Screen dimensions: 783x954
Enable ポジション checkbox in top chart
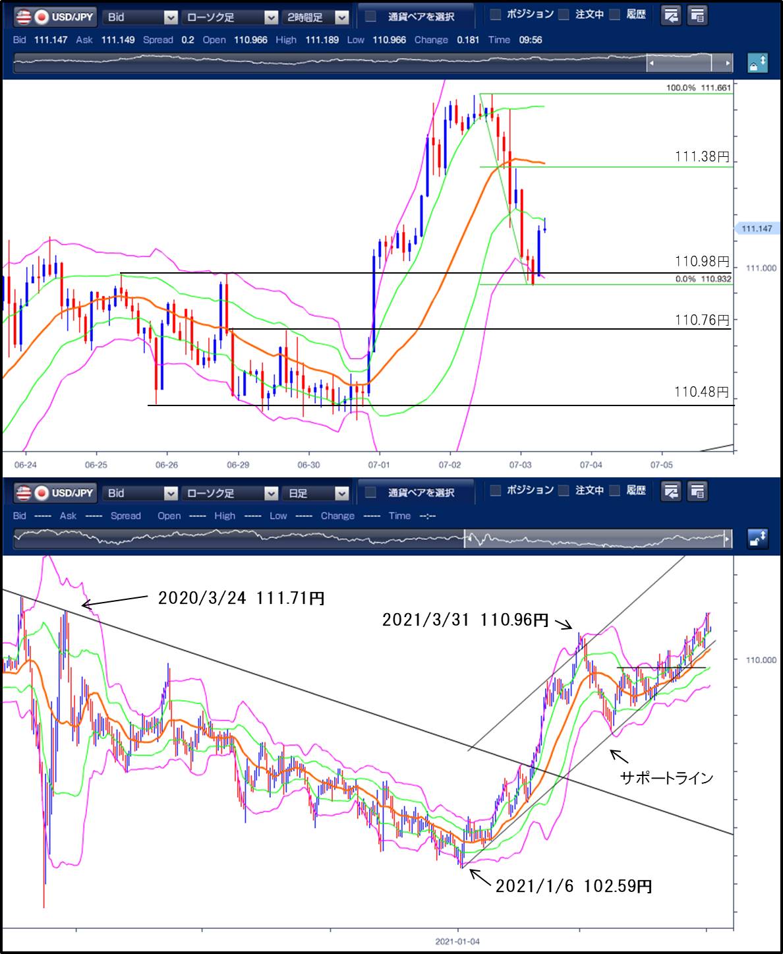coord(496,15)
